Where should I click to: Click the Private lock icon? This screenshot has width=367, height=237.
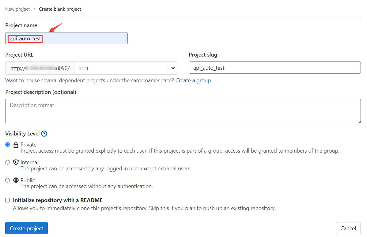click(x=16, y=145)
